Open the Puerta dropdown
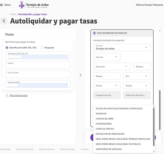164x154 pixels. (137, 86)
